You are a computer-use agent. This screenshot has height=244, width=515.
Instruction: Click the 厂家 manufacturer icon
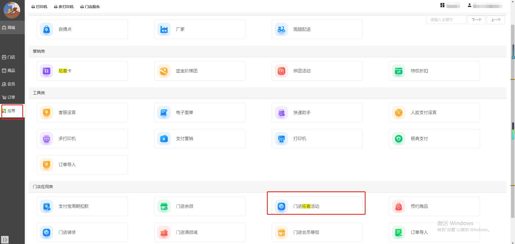pyautogui.click(x=164, y=29)
